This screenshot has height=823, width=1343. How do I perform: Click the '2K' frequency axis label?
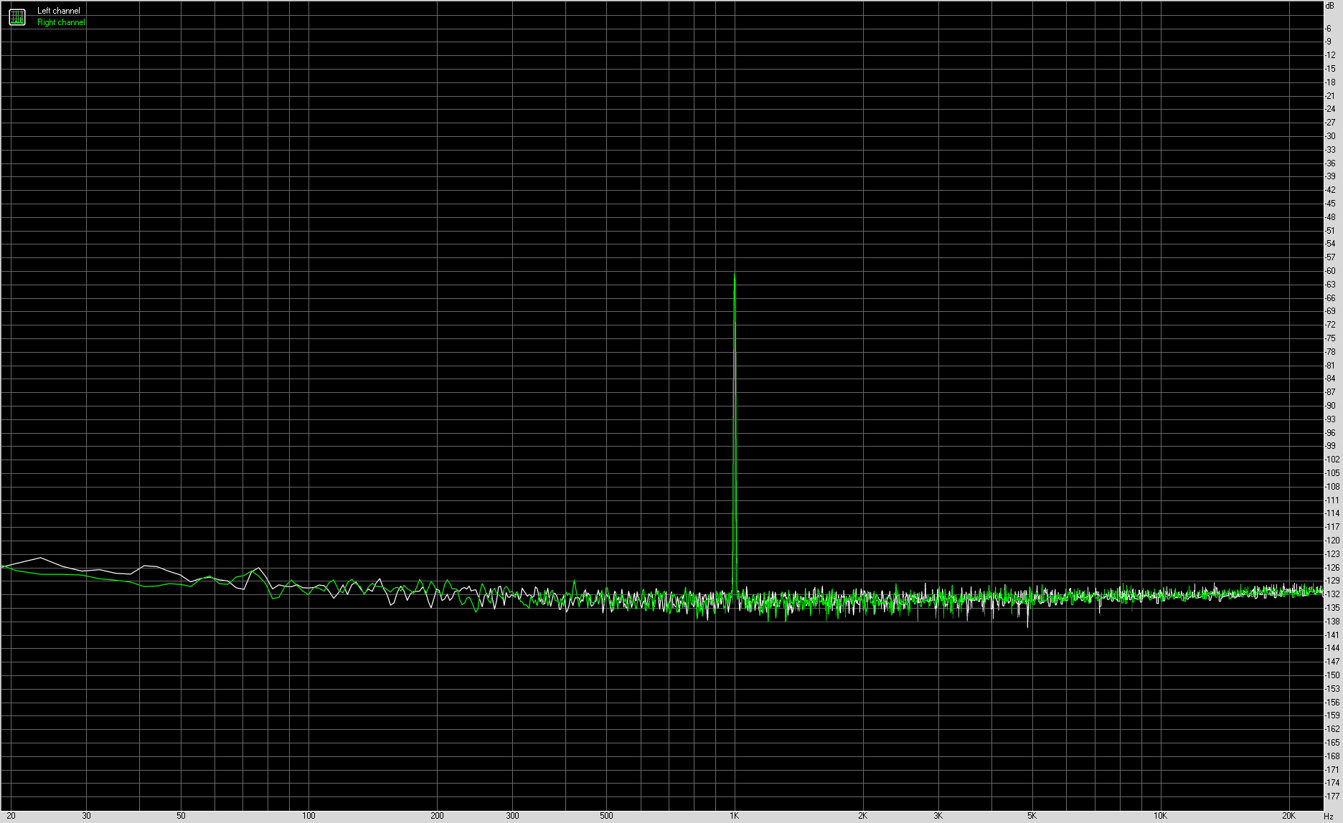coord(863,816)
